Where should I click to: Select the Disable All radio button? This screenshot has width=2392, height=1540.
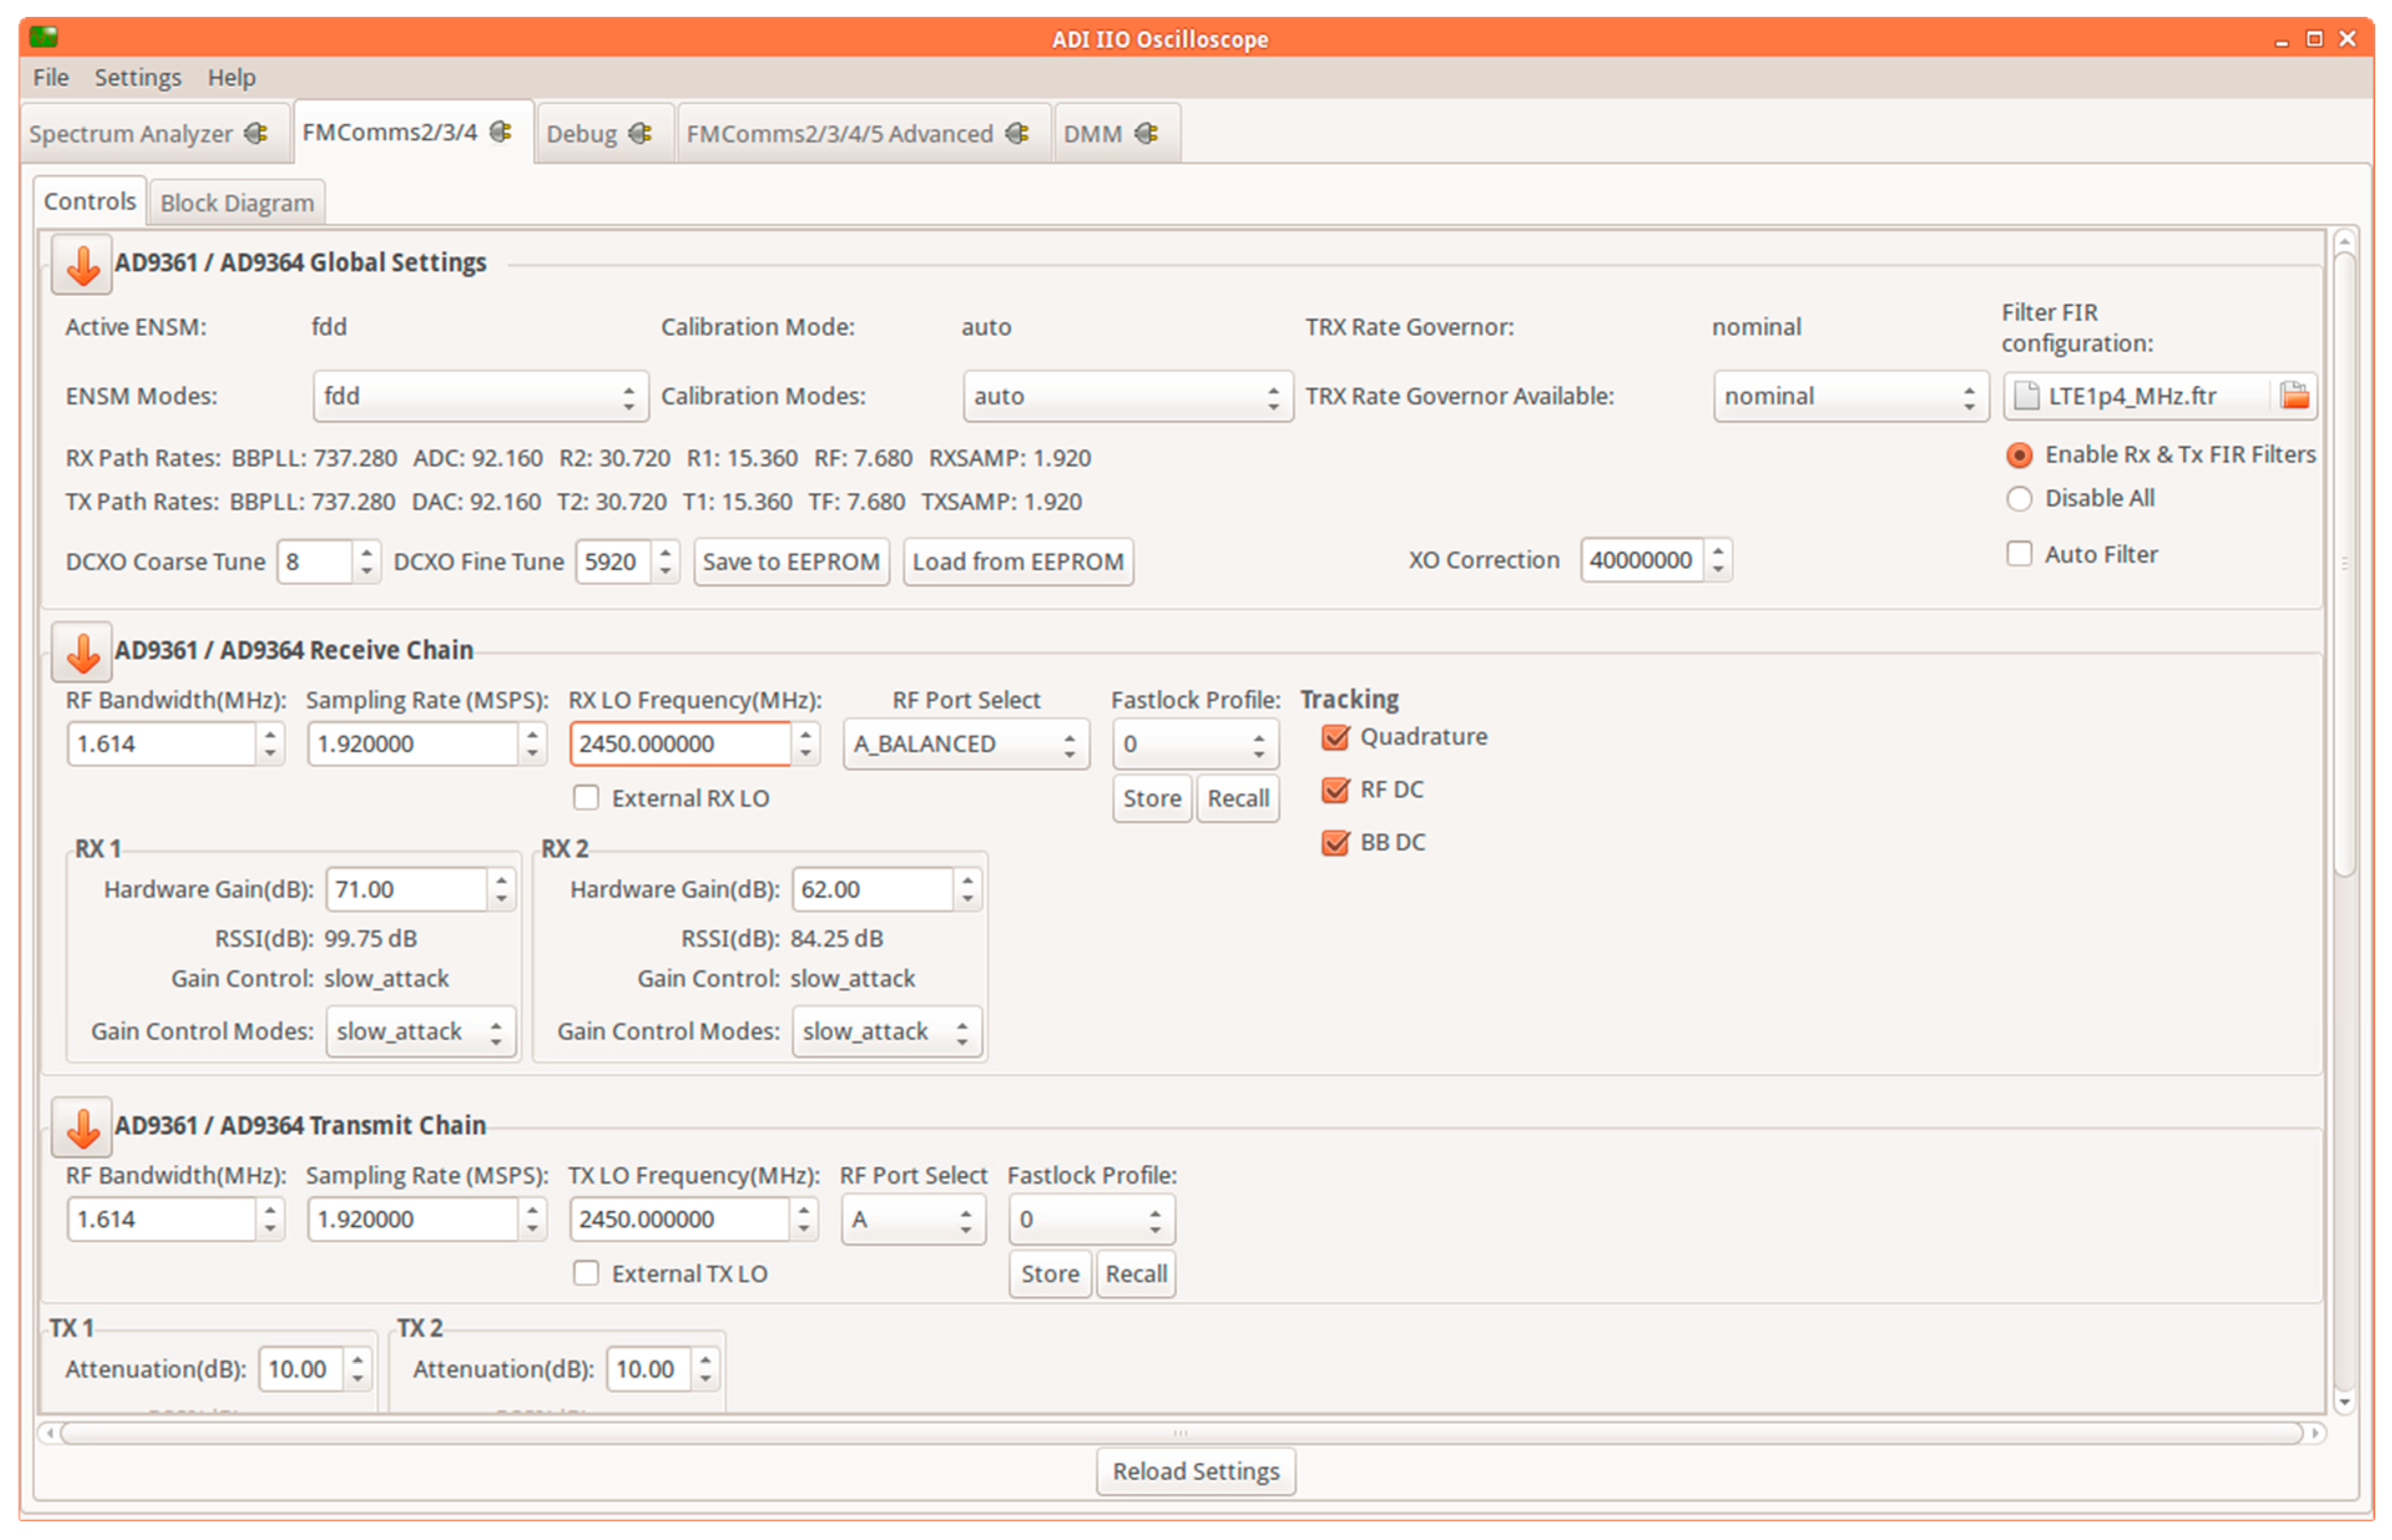tap(2019, 498)
